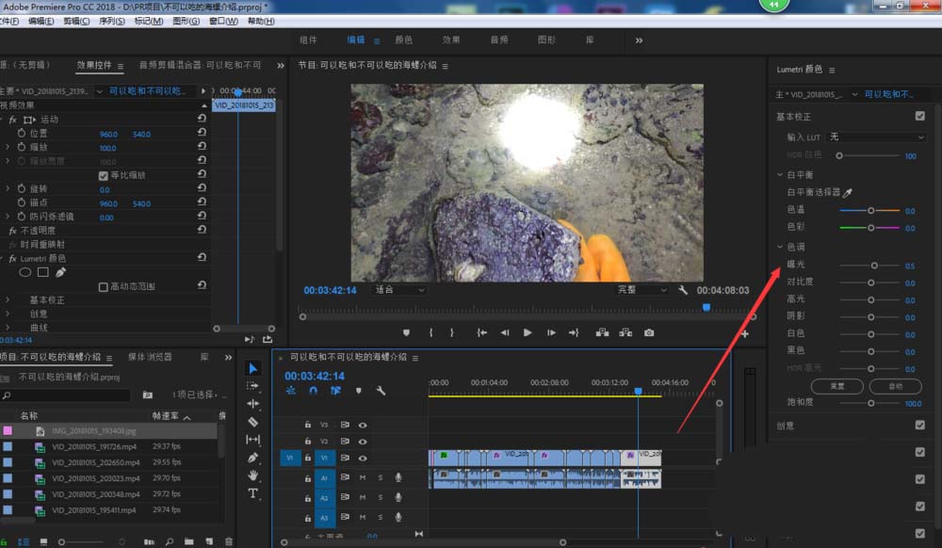Screen dimensions: 942x548
Task: Open the 适合 zoom level dropdown
Action: 400,290
